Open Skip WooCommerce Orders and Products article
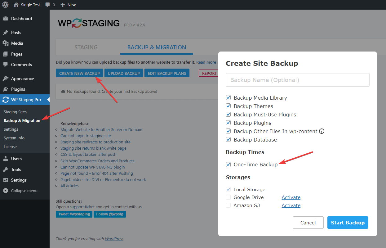The width and height of the screenshot is (386, 248). pos(97,161)
